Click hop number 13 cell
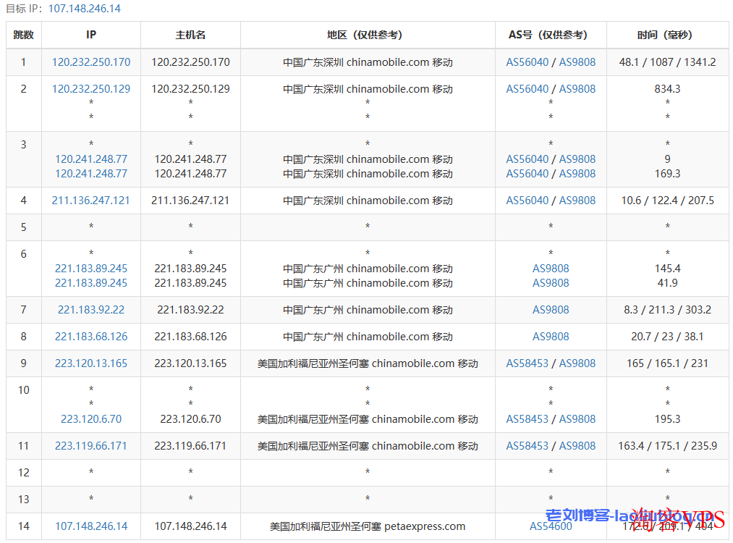733x543 pixels. click(23, 500)
